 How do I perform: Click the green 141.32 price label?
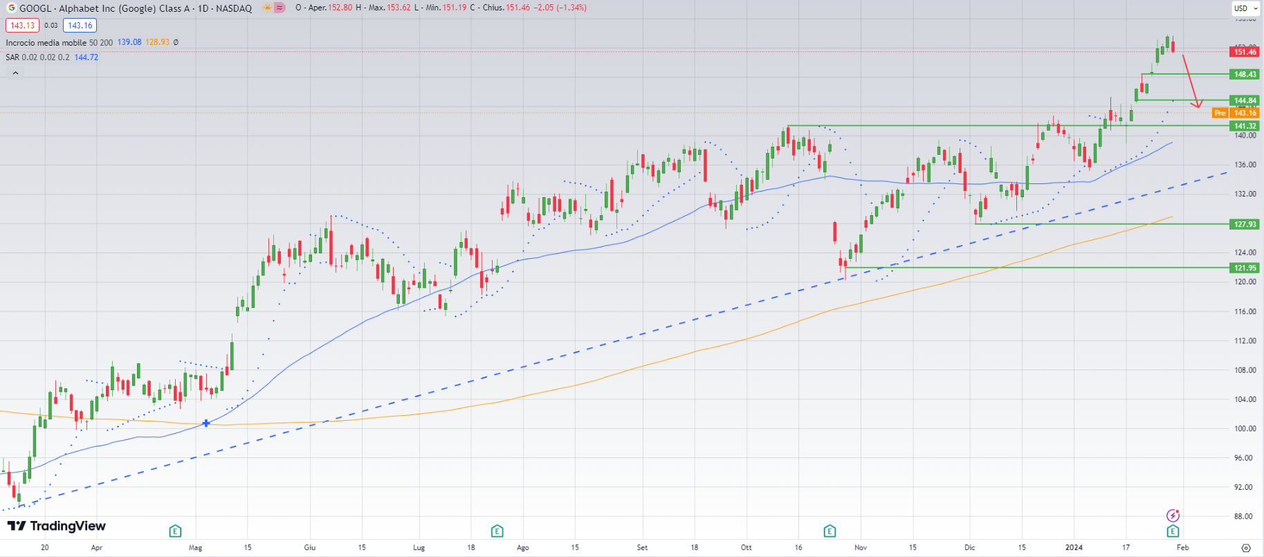pos(1245,126)
